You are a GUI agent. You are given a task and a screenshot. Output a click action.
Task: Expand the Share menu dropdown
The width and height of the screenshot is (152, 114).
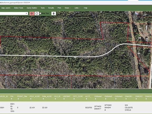click(x=68, y=8)
